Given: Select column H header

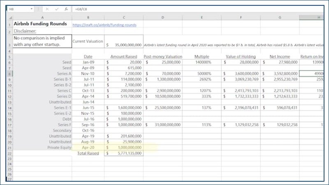Looking at the screenshot, I should coord(311,18).
